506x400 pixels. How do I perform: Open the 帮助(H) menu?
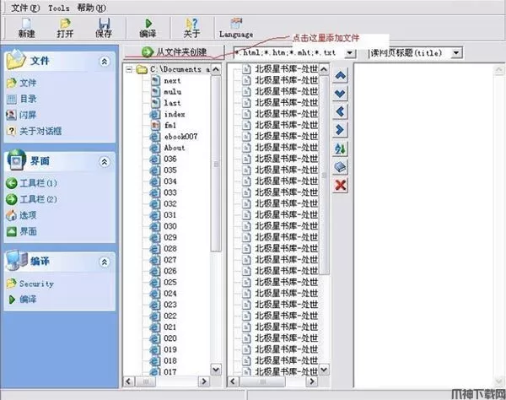point(91,7)
